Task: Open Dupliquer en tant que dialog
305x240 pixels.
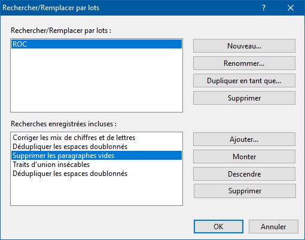Action: click(x=244, y=81)
